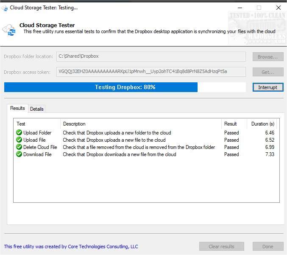Image resolution: width=287 pixels, height=255 pixels.
Task: Select the Download File test row
Action: [37, 154]
